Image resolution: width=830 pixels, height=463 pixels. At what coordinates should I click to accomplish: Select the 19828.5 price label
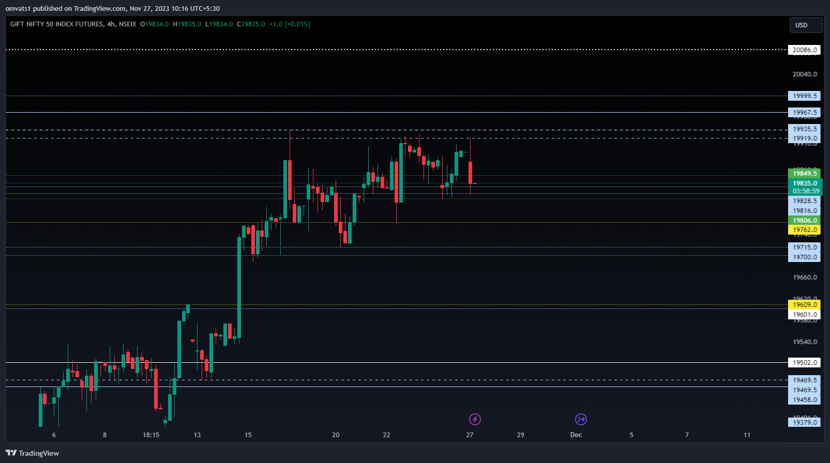[804, 200]
